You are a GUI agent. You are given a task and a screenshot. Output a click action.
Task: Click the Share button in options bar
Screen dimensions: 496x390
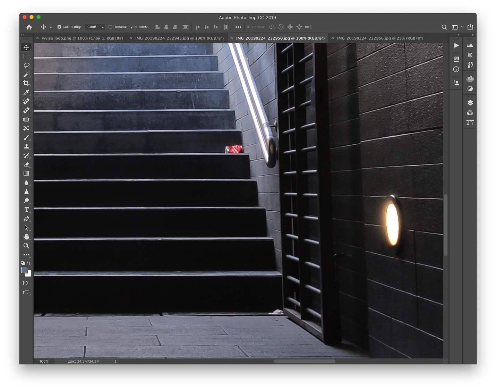[x=470, y=27]
